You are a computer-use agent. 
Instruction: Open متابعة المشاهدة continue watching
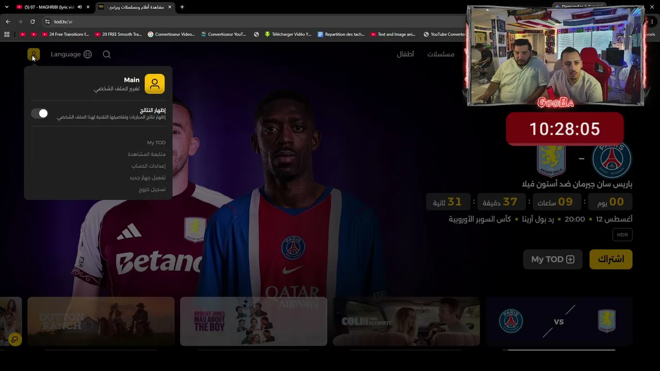coord(146,154)
